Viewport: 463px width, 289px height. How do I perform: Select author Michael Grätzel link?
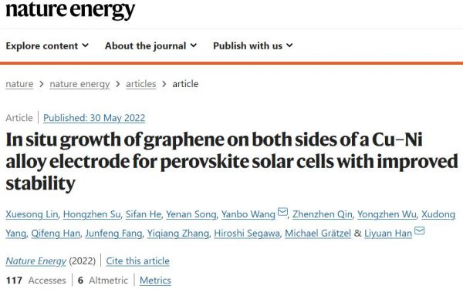318,234
